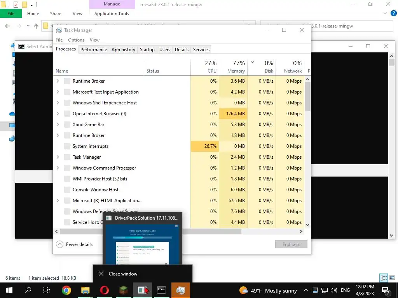Open the Share ribbon tab in Explorer

click(x=56, y=14)
